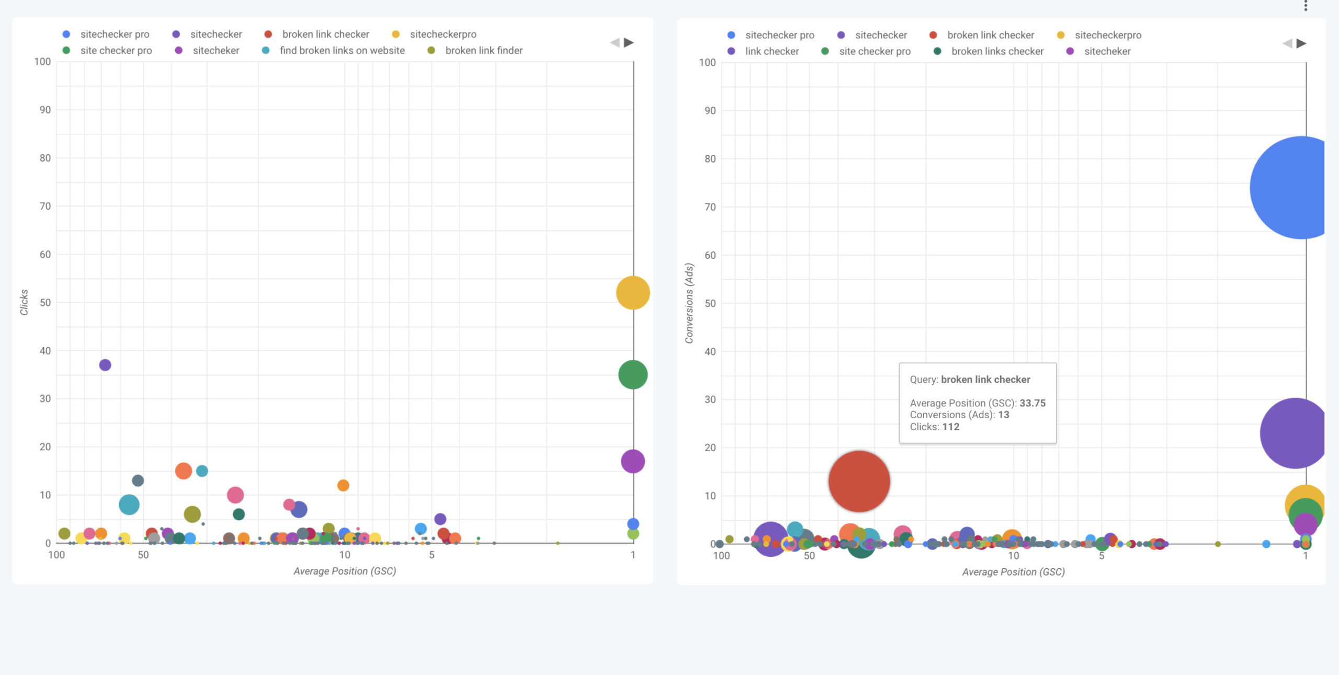This screenshot has width=1339, height=675.
Task: Select 'sitecheker' legend in Clicks chart
Action: tap(207, 50)
